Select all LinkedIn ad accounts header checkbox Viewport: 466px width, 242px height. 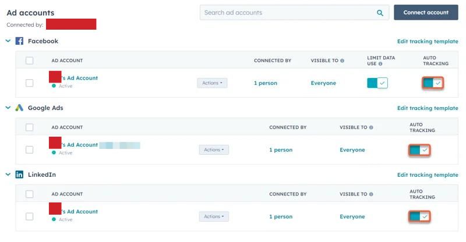pyautogui.click(x=30, y=194)
